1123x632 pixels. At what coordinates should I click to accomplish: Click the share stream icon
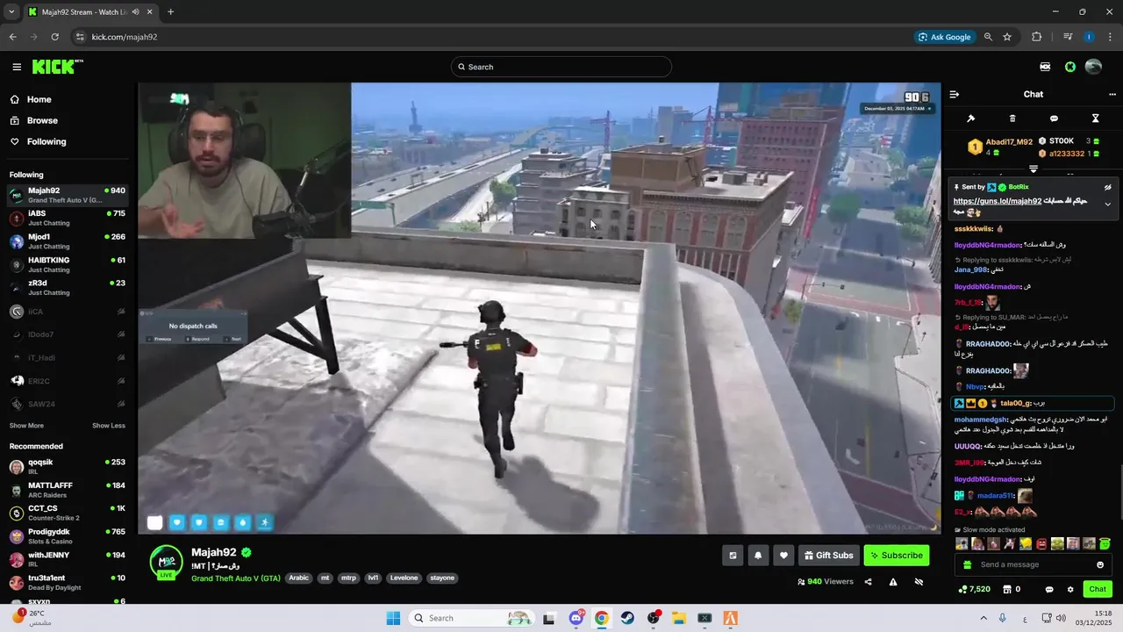[868, 581]
